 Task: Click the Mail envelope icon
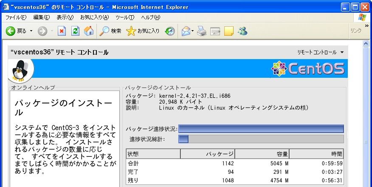coord(186,31)
